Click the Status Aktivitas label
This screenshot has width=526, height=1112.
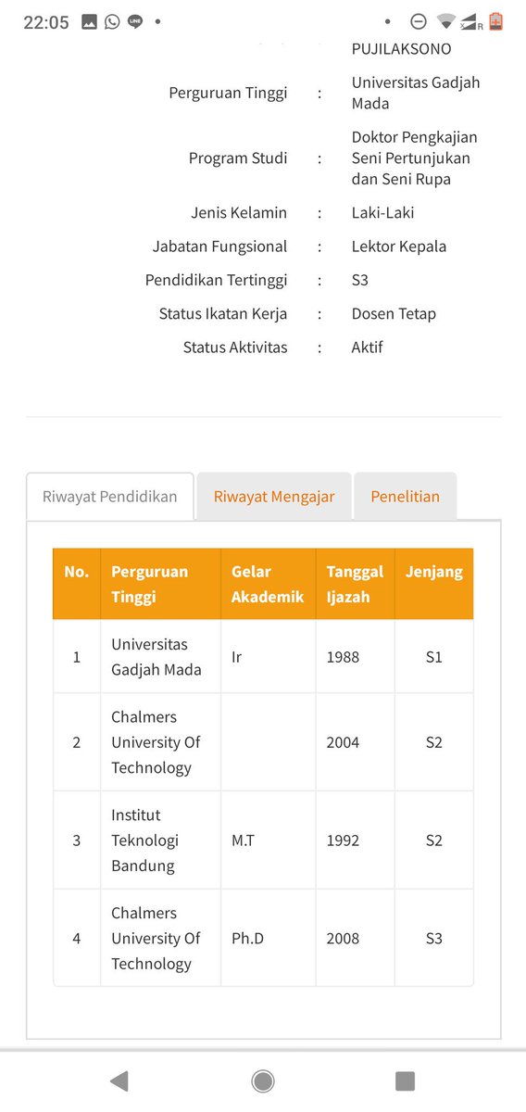point(235,347)
